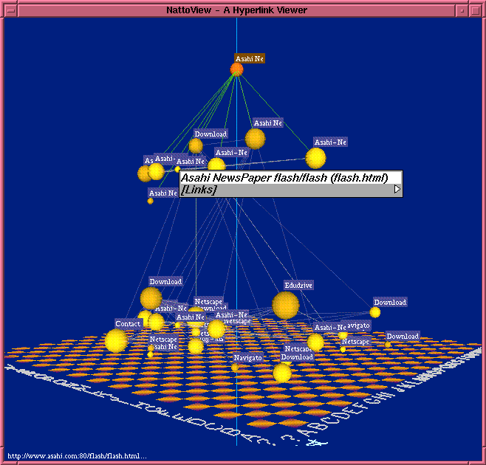Select the tiny sphere at the far-right 'Download' label
Image resolution: width=486 pixels, height=465 pixels.
click(x=388, y=345)
